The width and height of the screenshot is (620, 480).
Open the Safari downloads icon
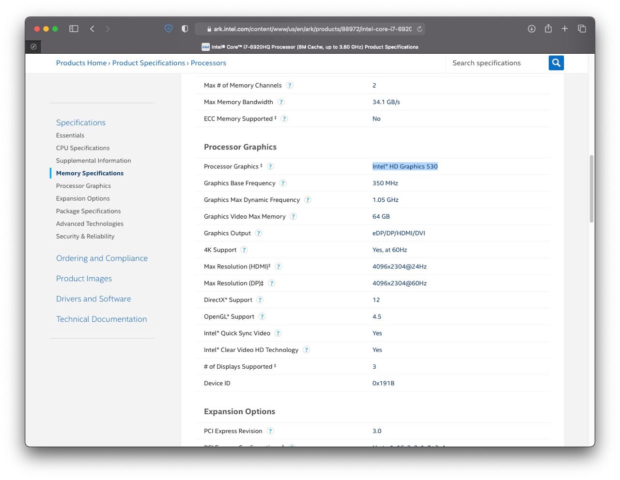pyautogui.click(x=531, y=29)
